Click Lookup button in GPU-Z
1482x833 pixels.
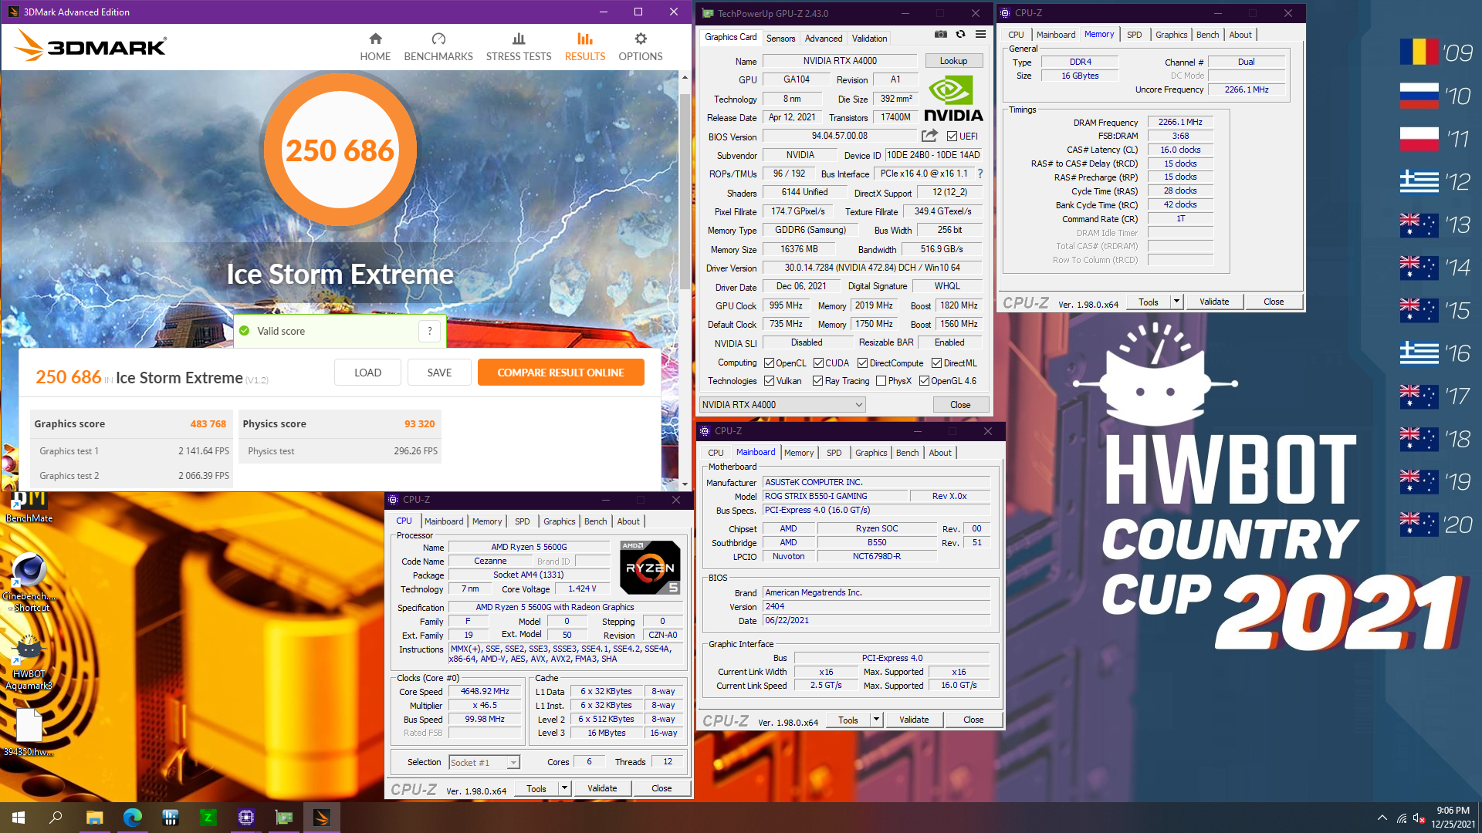point(953,61)
